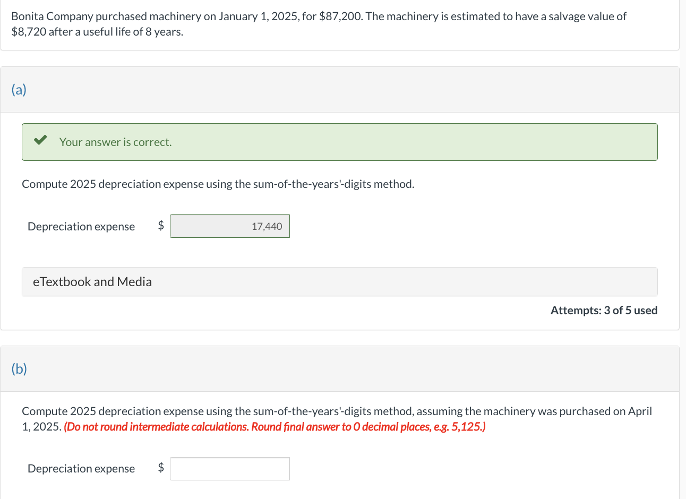This screenshot has width=686, height=499.
Task: Click the part (a) field showing 17,440
Action: [x=230, y=227]
